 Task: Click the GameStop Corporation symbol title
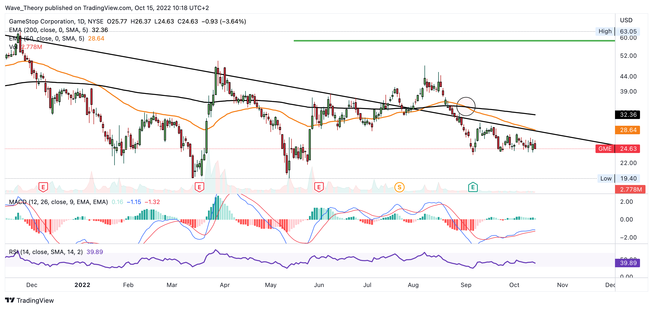pos(42,21)
